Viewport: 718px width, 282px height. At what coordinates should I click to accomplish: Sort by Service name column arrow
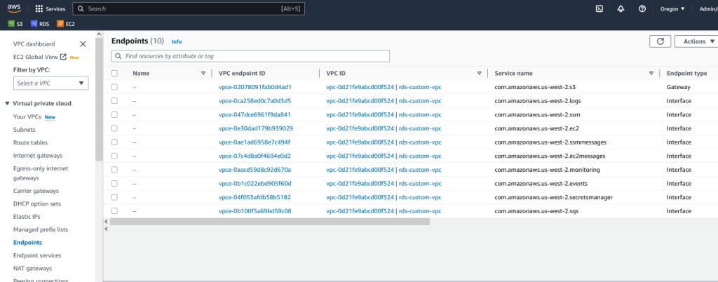[651, 73]
